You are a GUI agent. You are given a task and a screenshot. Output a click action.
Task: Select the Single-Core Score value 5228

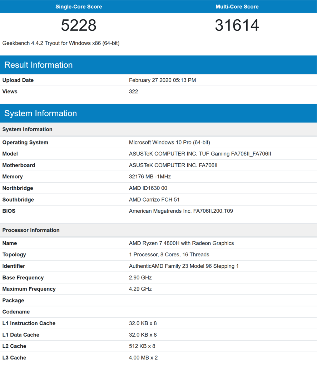79,25
